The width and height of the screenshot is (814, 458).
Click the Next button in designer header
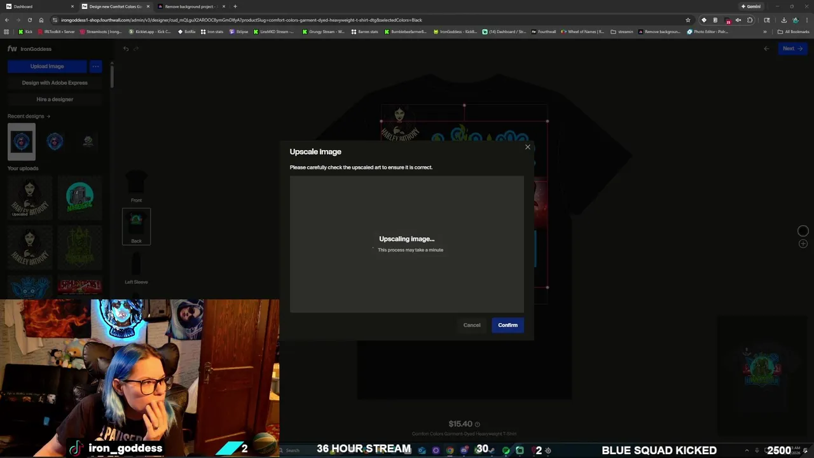[792, 48]
